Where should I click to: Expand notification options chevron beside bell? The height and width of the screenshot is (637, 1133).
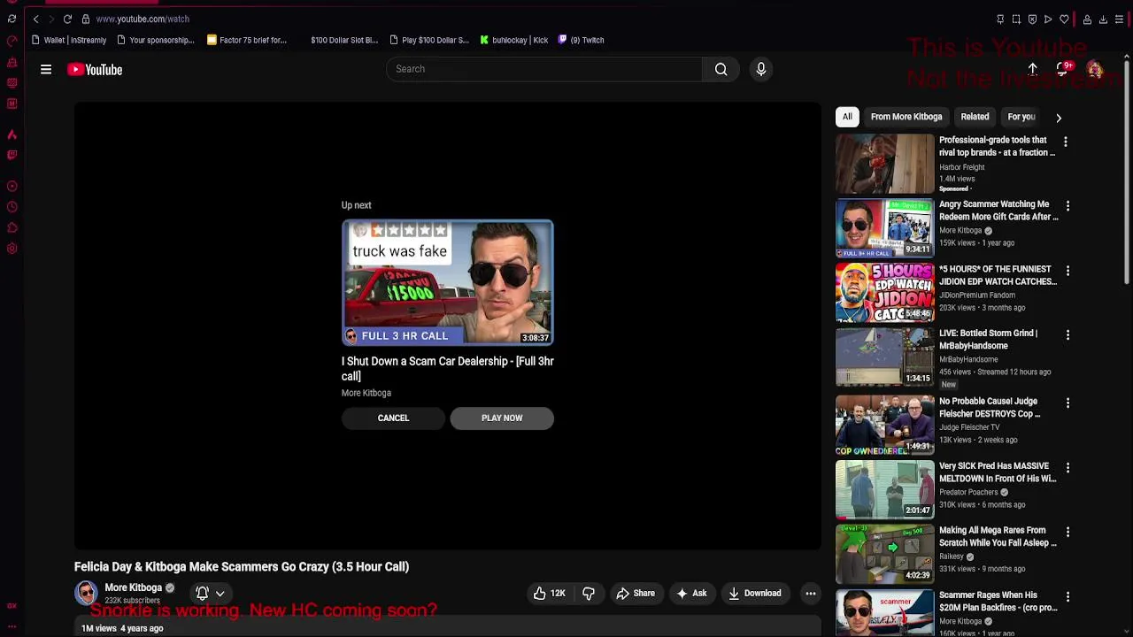click(220, 594)
